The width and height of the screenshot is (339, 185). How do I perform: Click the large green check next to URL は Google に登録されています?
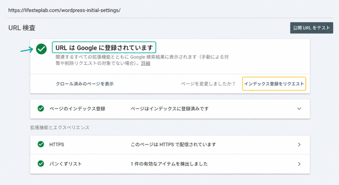coord(41,49)
